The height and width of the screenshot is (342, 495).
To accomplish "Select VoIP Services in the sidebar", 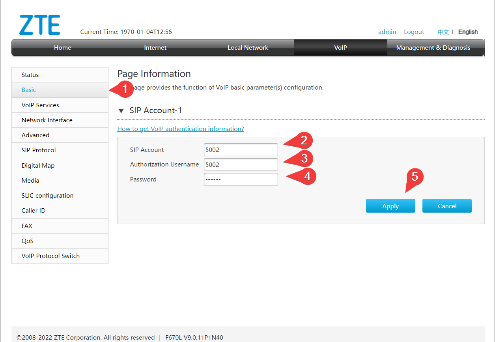I will 40,105.
